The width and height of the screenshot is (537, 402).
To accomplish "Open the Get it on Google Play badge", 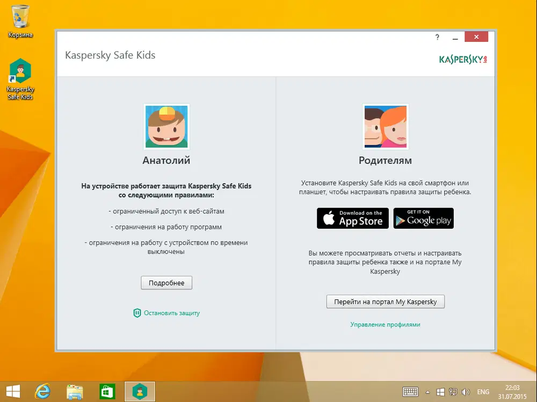I will (x=423, y=218).
